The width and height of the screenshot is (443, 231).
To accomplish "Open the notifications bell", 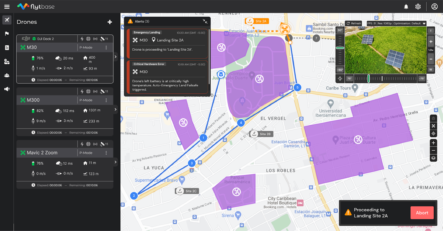I will click(x=406, y=7).
